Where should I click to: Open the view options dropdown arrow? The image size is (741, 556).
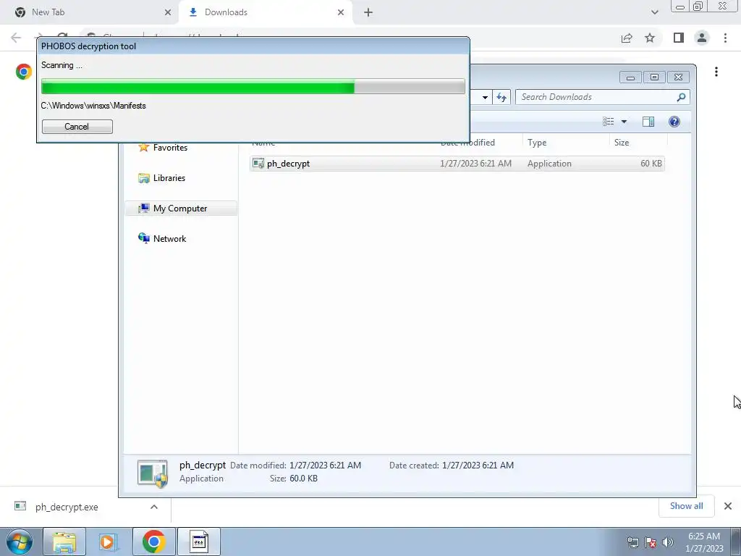[x=624, y=122]
